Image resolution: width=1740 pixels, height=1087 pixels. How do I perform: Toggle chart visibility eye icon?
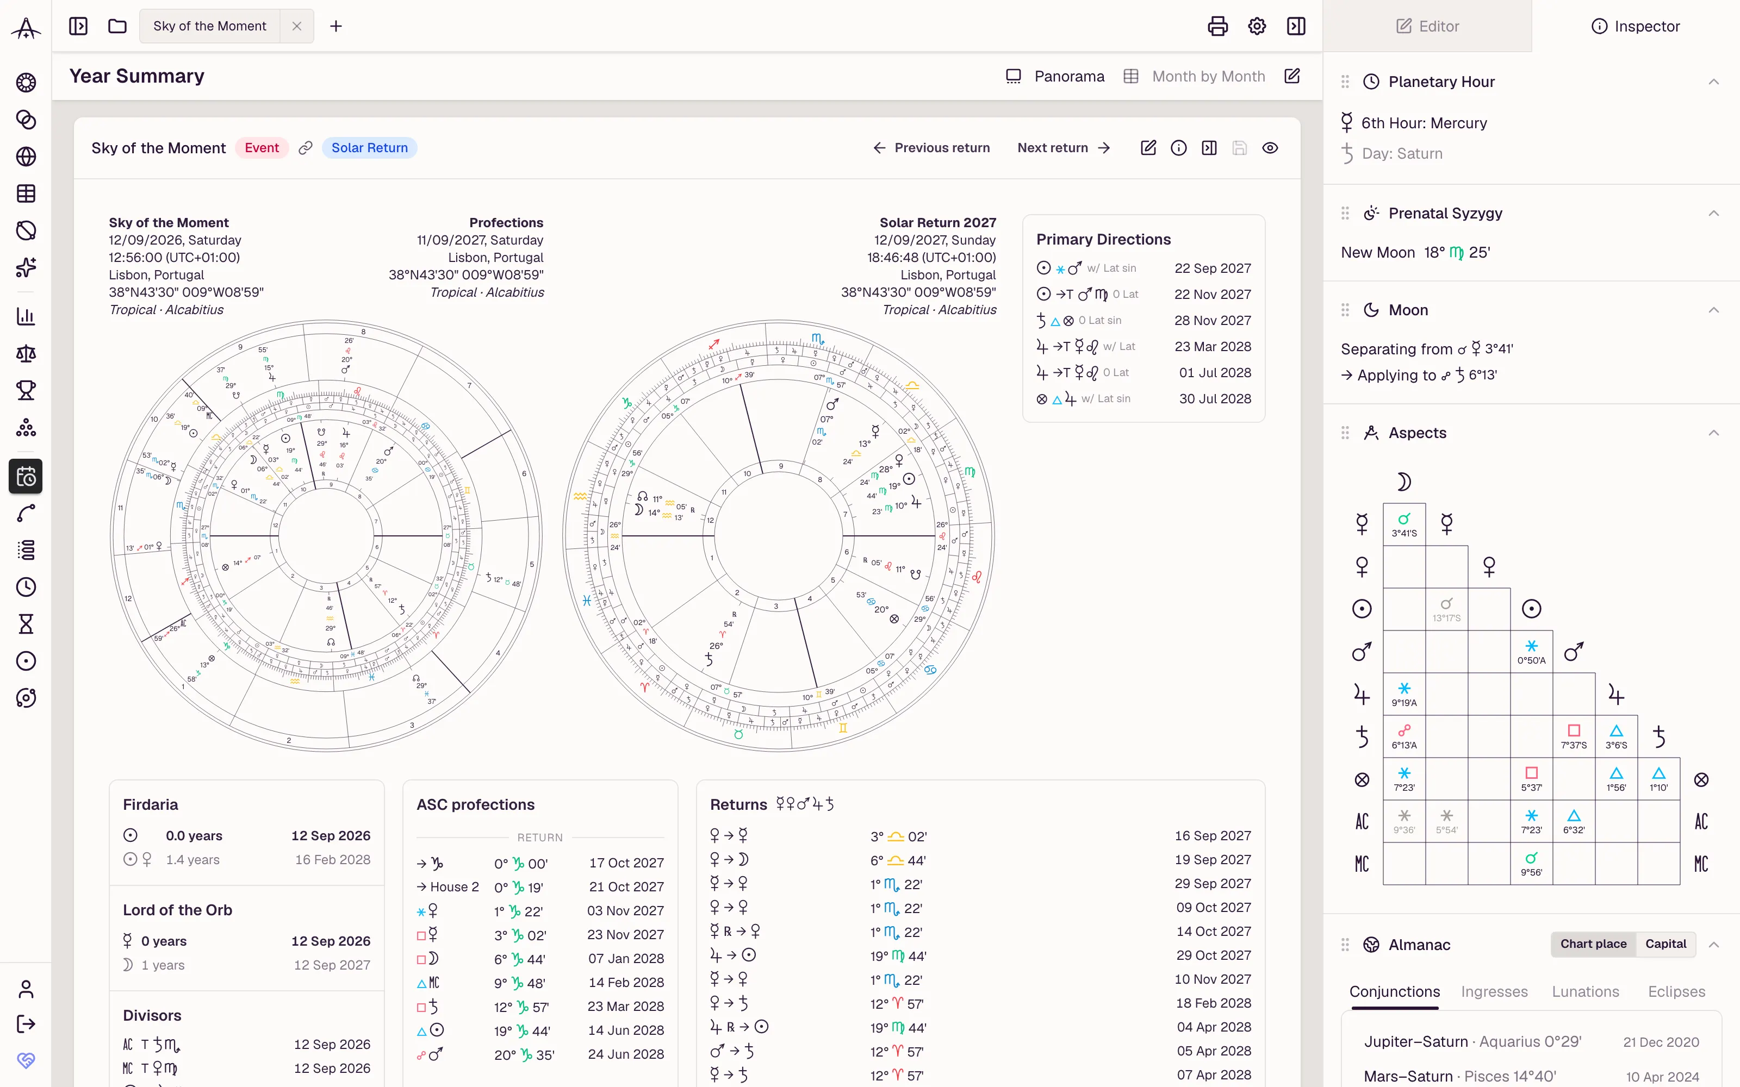click(x=1270, y=148)
